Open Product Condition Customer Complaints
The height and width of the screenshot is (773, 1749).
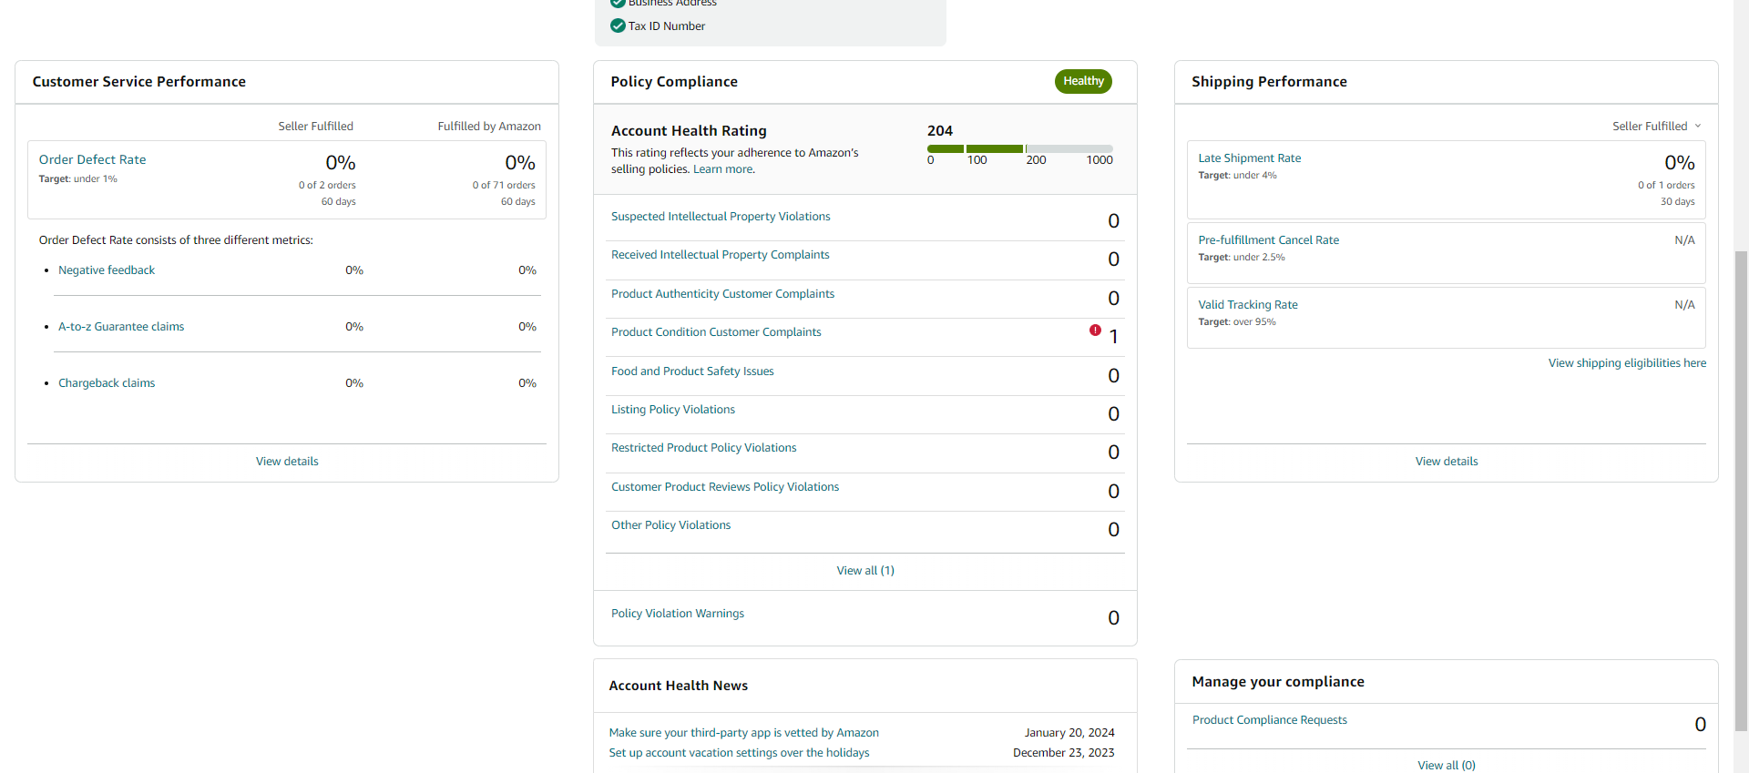[x=716, y=332]
